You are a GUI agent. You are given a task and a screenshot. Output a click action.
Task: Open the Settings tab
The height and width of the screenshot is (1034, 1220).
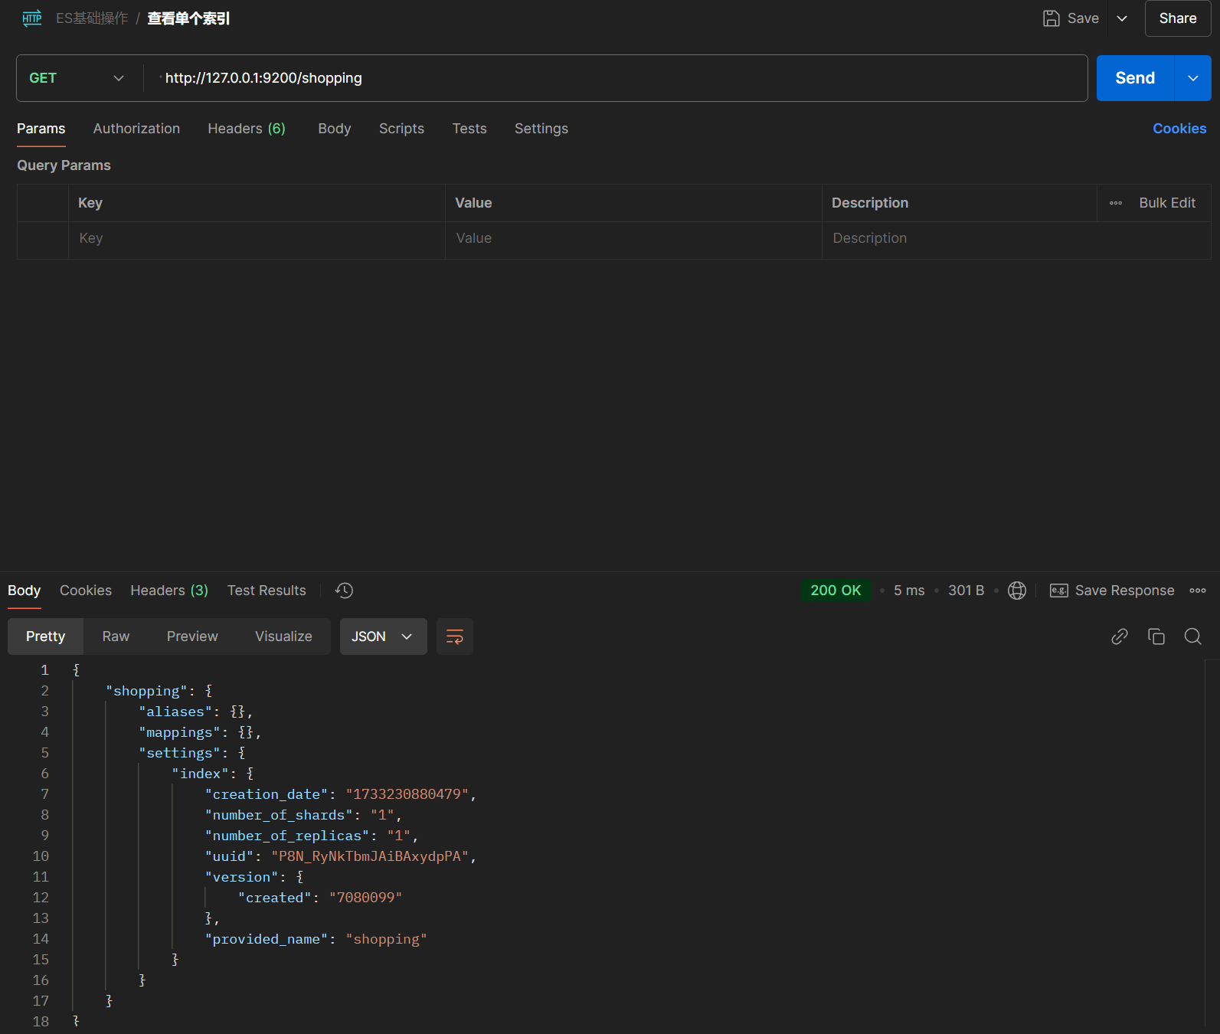[x=541, y=129]
